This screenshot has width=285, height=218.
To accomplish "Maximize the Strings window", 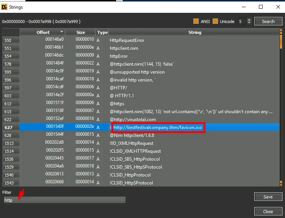I will point(261,7).
